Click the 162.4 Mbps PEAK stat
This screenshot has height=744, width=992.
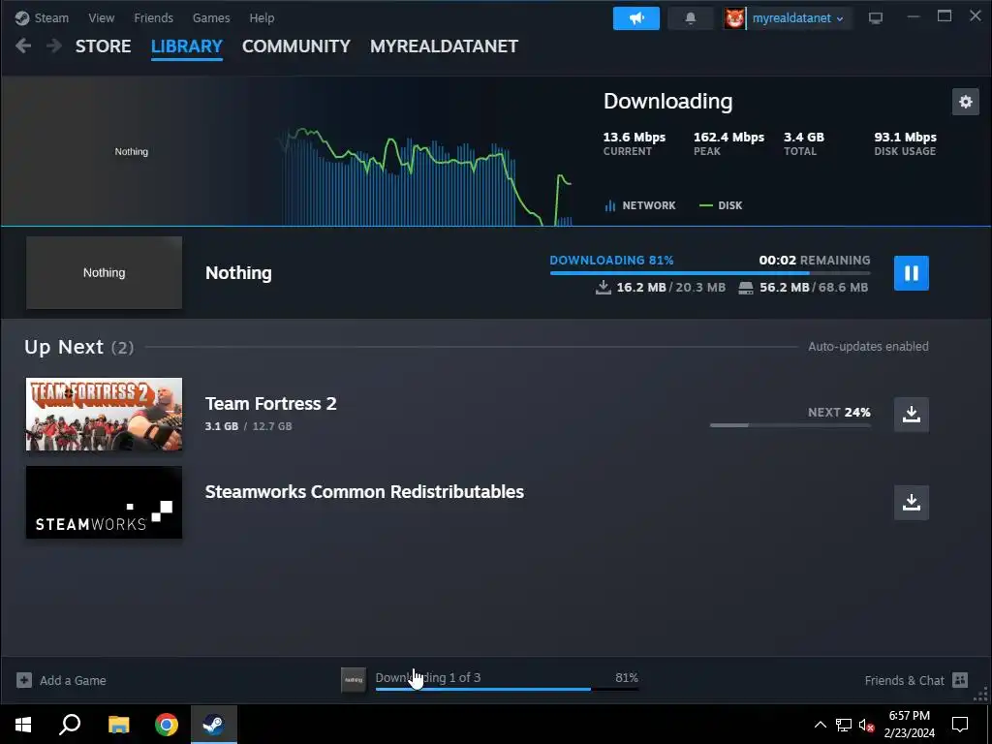(x=728, y=143)
